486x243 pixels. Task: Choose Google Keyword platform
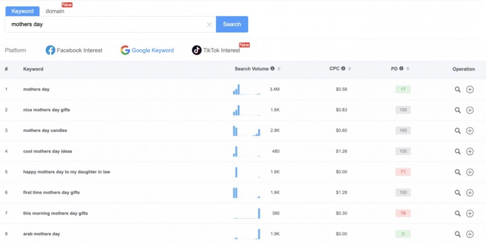[147, 50]
